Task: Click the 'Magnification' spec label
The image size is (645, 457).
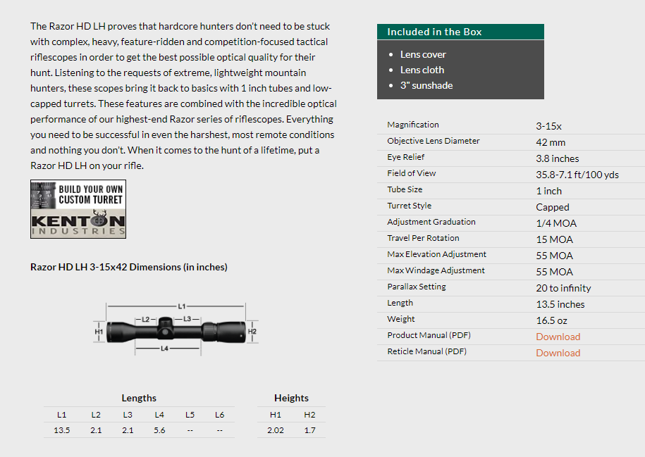Action: (412, 125)
